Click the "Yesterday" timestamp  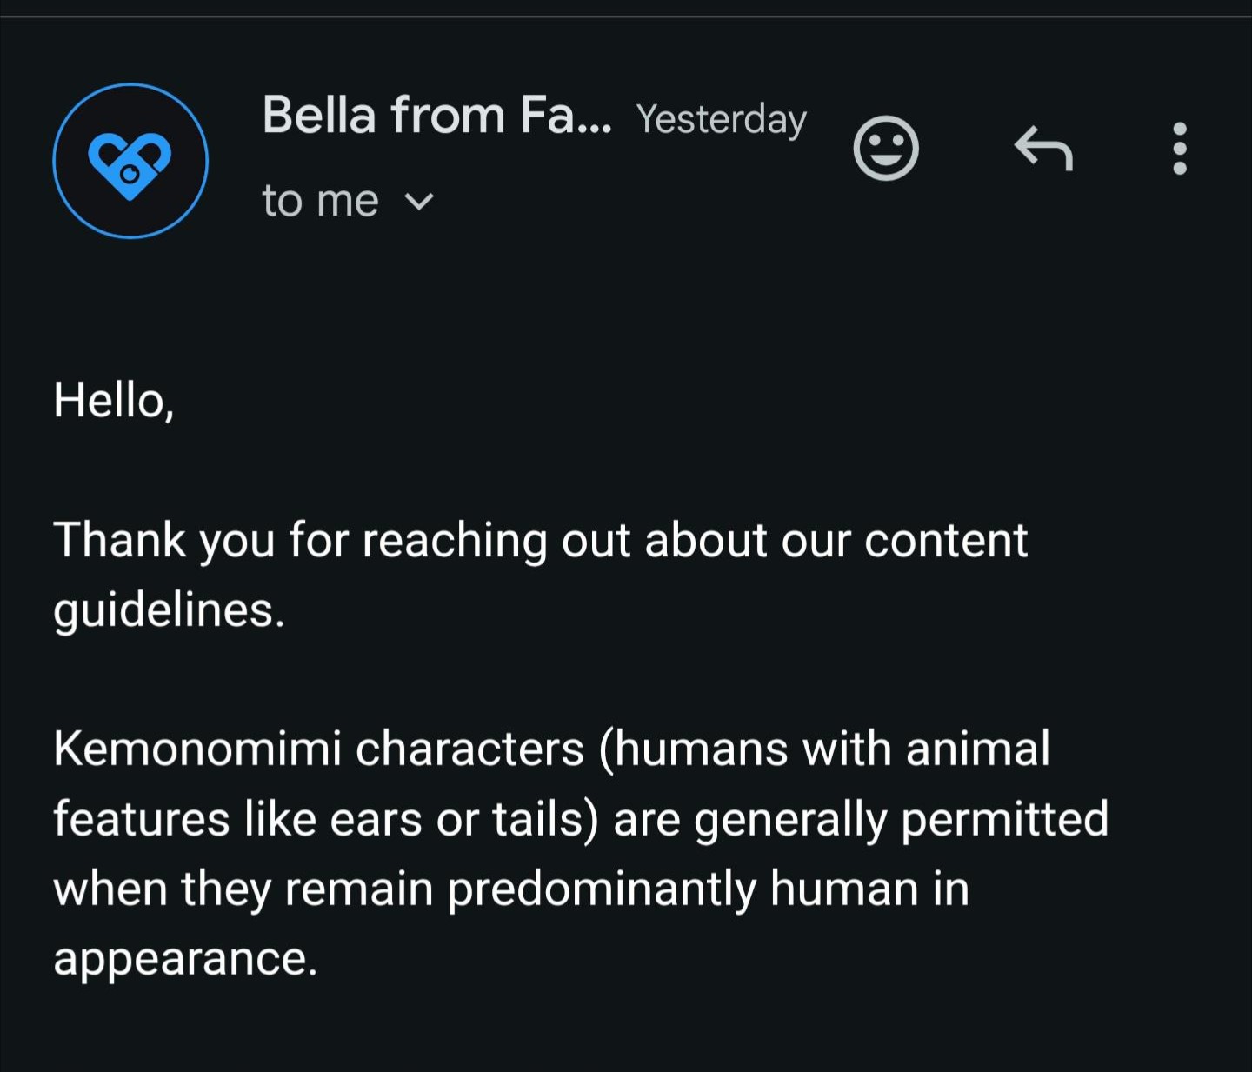pos(721,119)
